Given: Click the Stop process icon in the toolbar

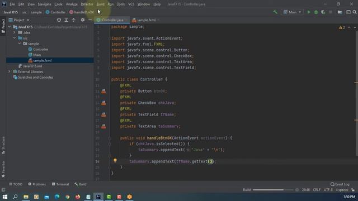Looking at the screenshot, I should pyautogui.click(x=331, y=12).
